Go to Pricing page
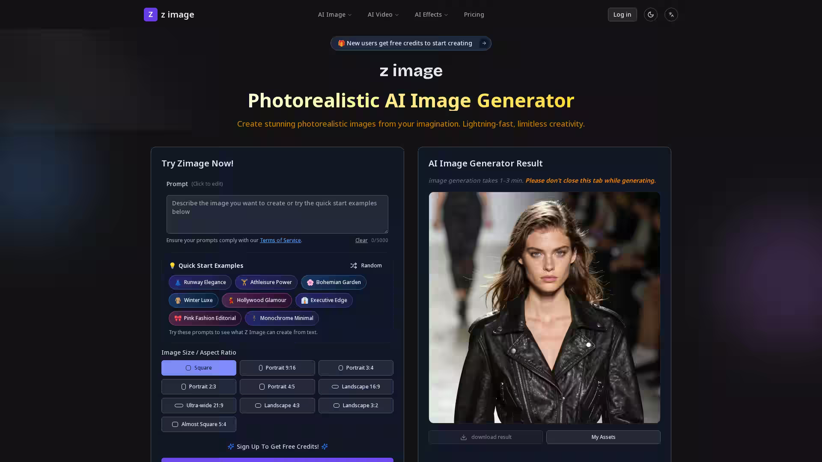This screenshot has height=462, width=822. pos(474,15)
